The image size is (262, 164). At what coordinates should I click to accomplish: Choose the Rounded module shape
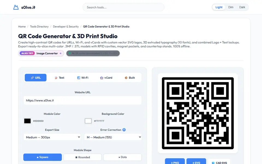click(82, 157)
